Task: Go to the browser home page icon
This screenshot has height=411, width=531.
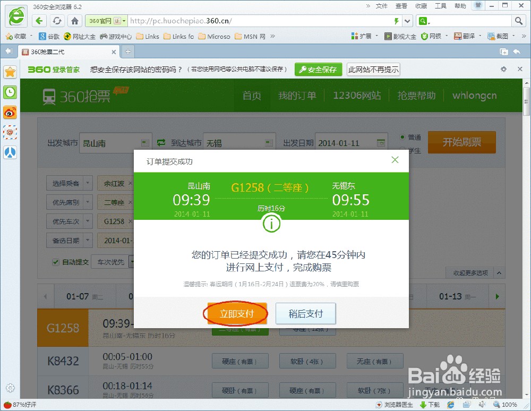Action: 74,21
